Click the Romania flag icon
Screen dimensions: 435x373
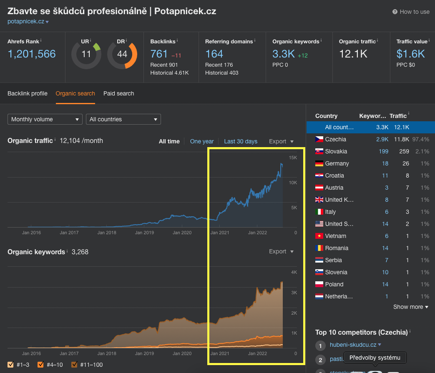[x=319, y=248]
